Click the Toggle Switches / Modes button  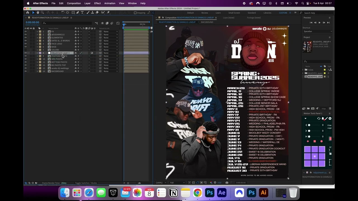click(86, 183)
